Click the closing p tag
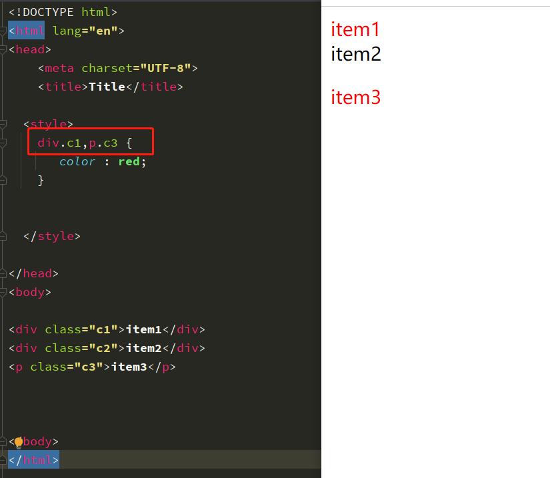550x478 pixels. [x=162, y=367]
